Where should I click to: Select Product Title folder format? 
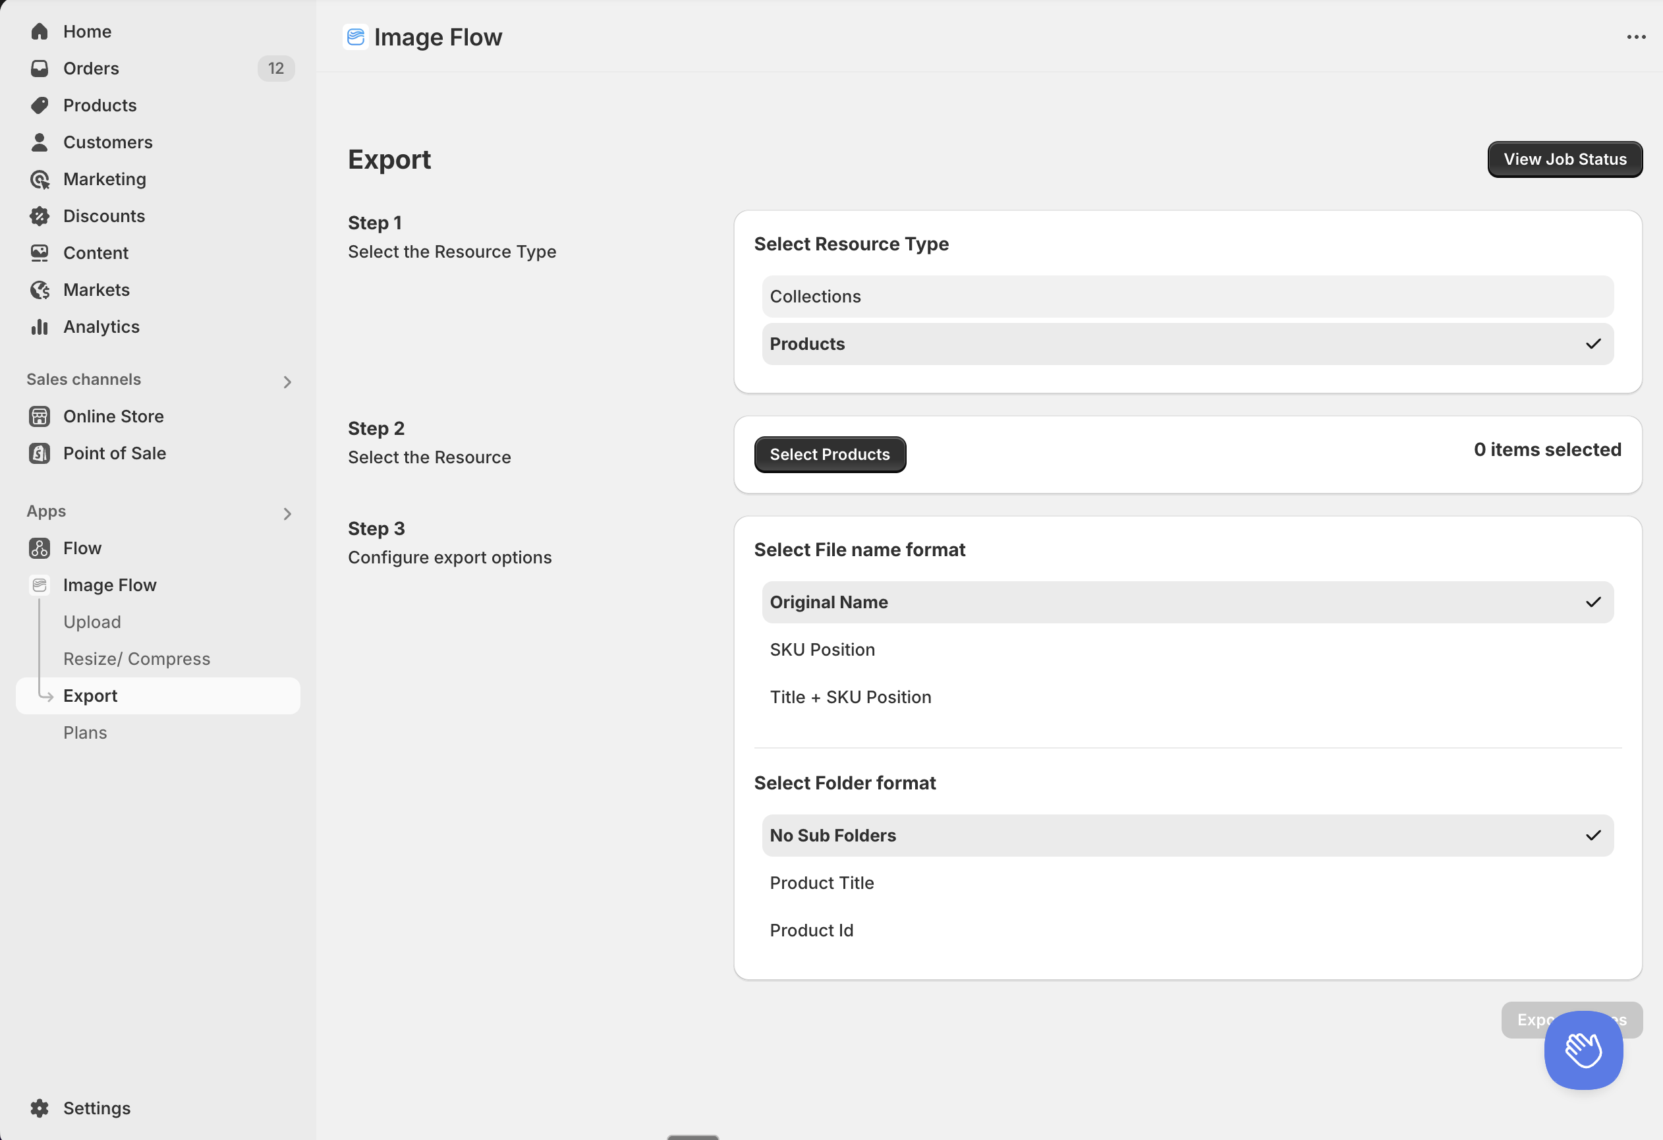pyautogui.click(x=1187, y=883)
